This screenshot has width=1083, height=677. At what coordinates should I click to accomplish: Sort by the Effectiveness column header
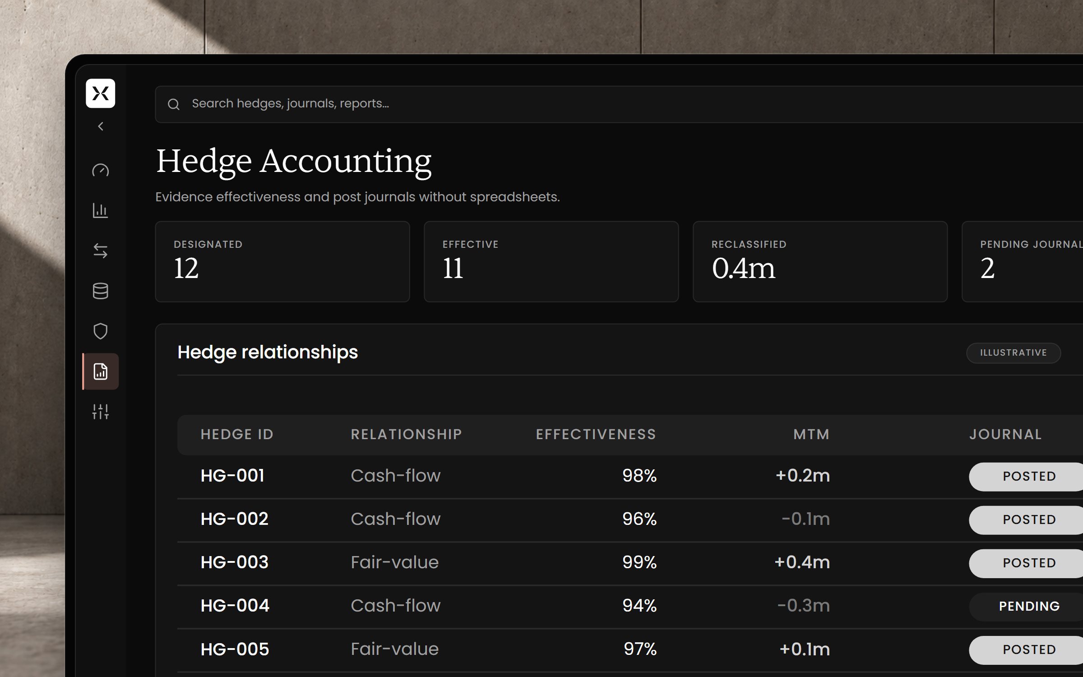(x=596, y=434)
